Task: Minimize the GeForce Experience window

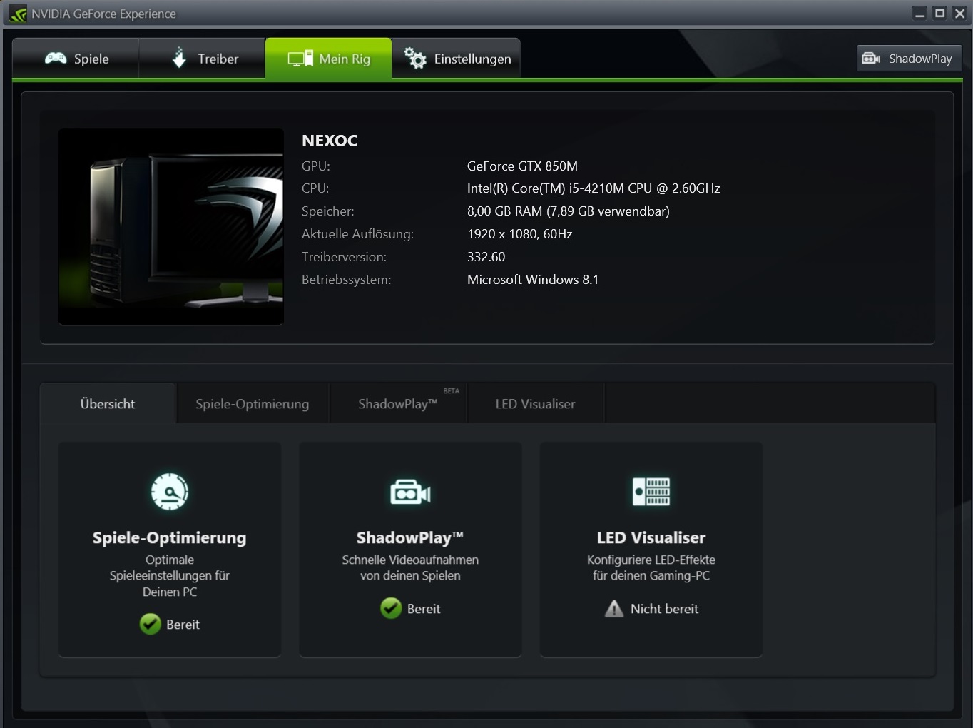Action: 920,14
